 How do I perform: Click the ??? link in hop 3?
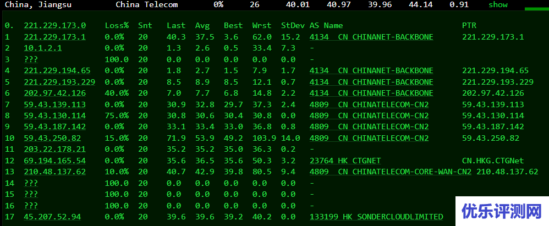31,59
